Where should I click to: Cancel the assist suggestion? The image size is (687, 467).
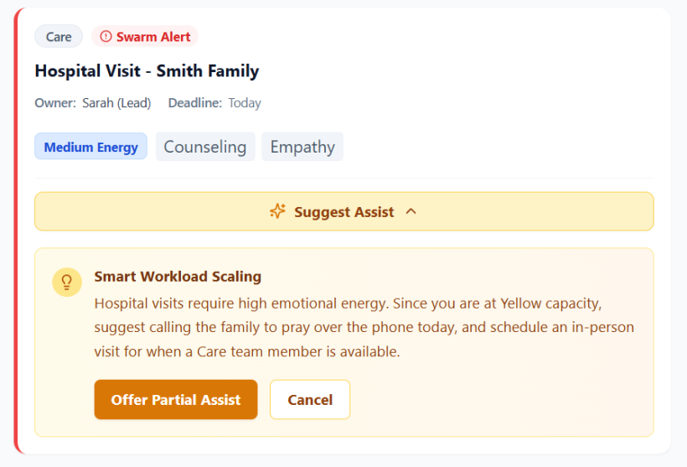(310, 399)
